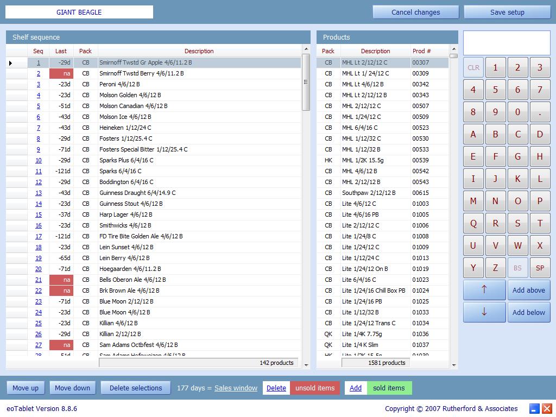Click Save setup

[507, 12]
